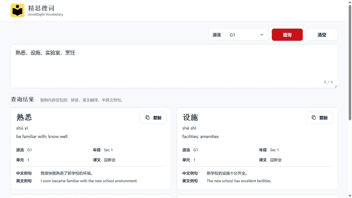Click the JovialSight Vocabulary subtitle

[x=45, y=14]
